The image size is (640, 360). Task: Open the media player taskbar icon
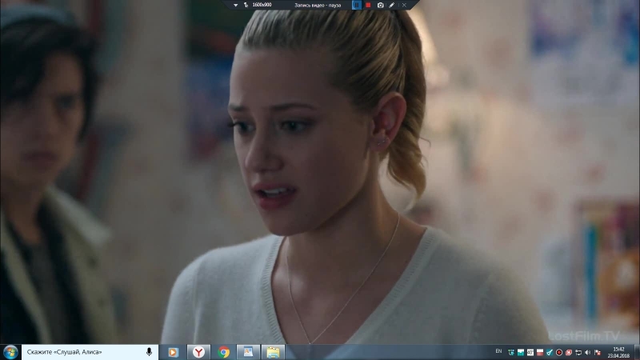coord(173,352)
